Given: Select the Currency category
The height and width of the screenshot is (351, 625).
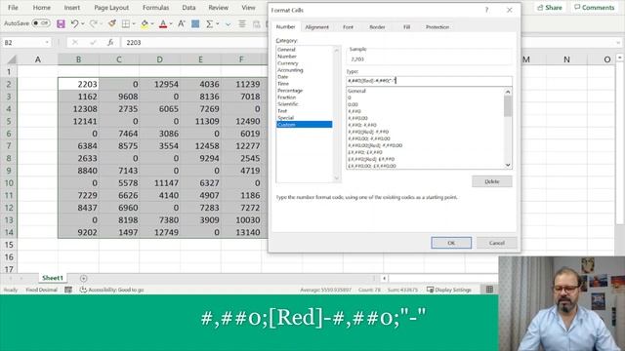Looking at the screenshot, I should (288, 63).
